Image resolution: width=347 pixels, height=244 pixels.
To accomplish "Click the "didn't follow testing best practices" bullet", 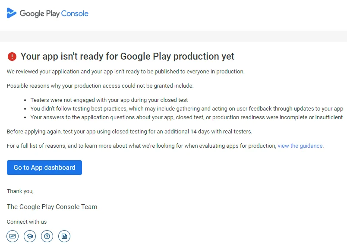I will 187,109.
